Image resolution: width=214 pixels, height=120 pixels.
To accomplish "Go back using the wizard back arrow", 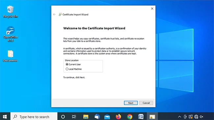I will (x=54, y=14).
